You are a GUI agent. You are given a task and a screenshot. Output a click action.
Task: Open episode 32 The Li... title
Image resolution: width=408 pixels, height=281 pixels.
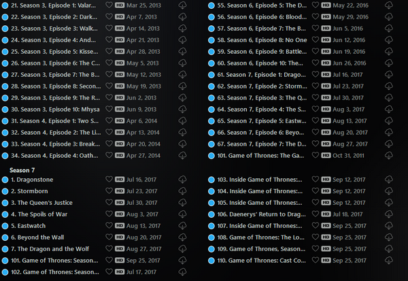click(56, 132)
